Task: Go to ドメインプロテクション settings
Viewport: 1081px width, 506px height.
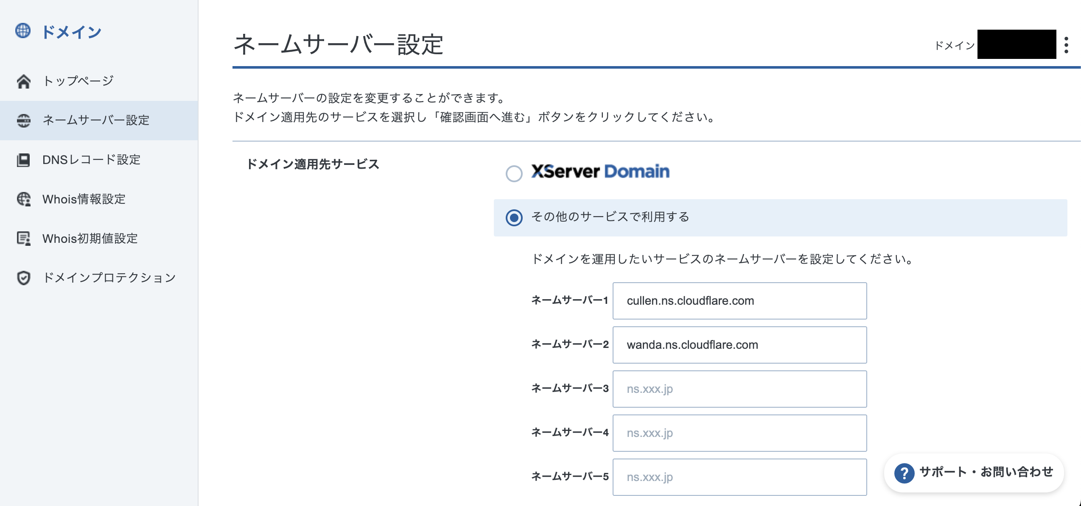Action: click(108, 278)
